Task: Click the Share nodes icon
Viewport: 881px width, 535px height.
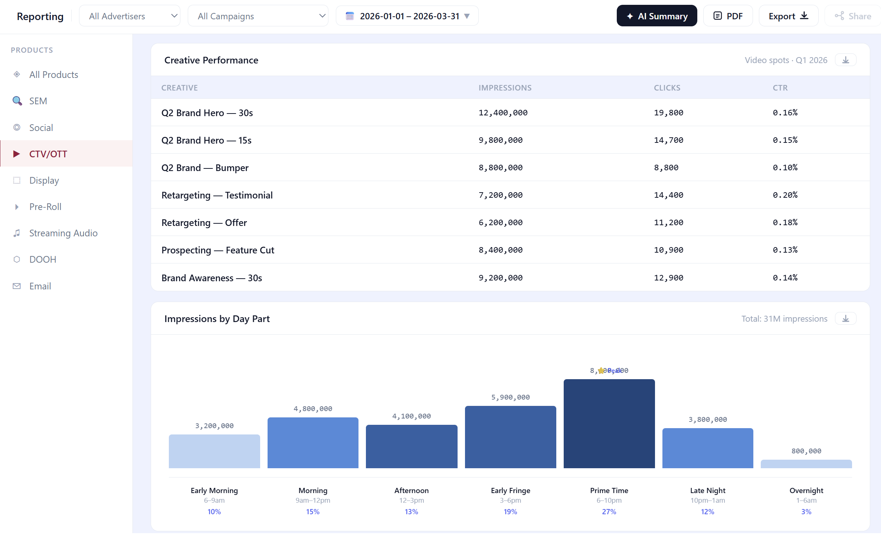Action: click(x=839, y=16)
